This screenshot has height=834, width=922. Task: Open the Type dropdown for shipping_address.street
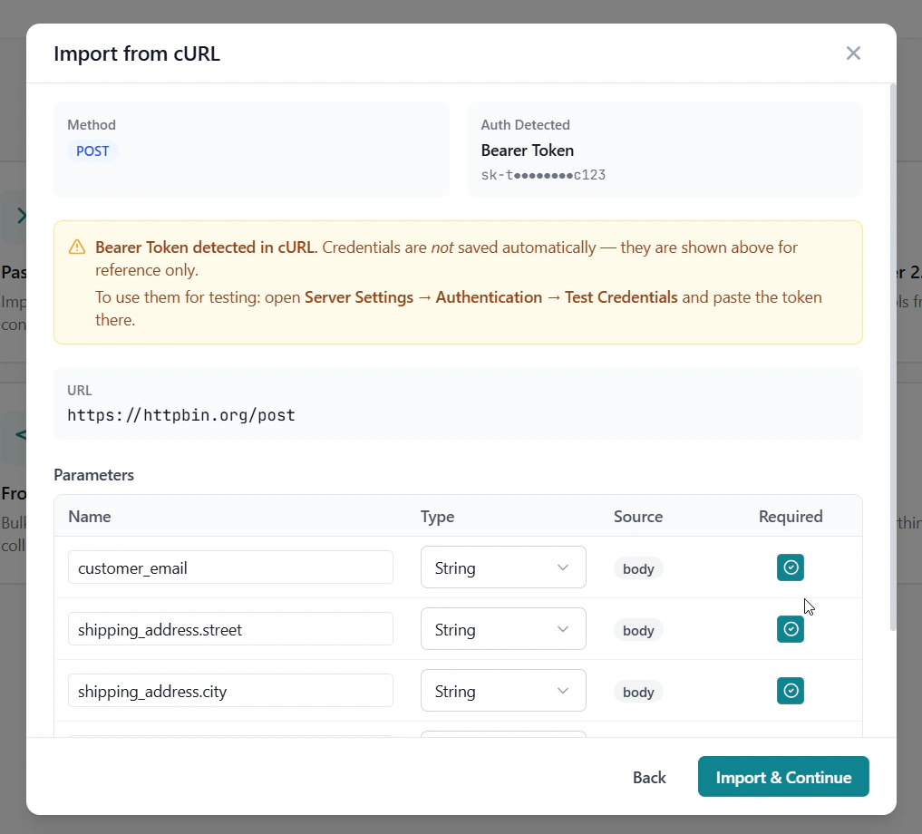503,629
